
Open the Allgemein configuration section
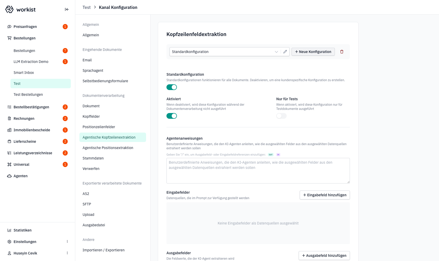(x=113, y=35)
